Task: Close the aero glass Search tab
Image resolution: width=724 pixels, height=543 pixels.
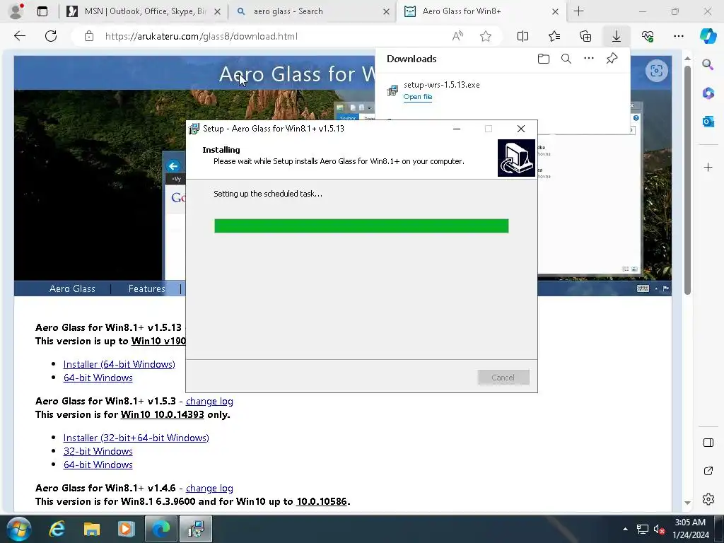Action: (x=386, y=12)
